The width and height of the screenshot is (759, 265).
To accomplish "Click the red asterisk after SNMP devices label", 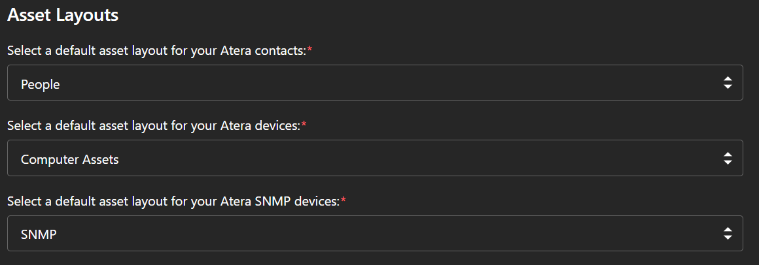I will click(344, 200).
